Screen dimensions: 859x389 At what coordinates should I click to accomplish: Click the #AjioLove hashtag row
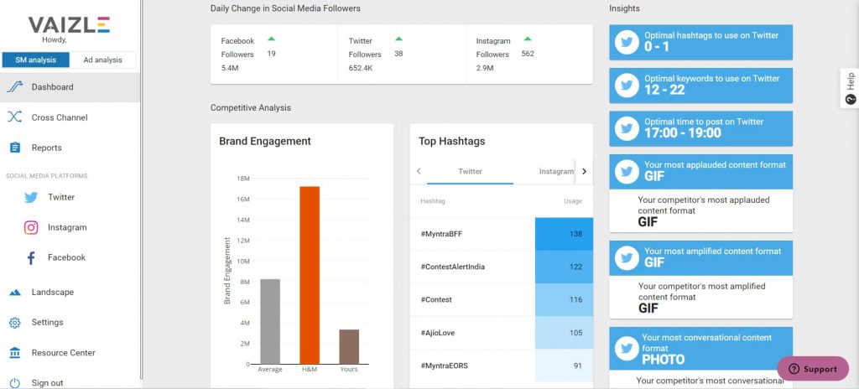tap(502, 333)
